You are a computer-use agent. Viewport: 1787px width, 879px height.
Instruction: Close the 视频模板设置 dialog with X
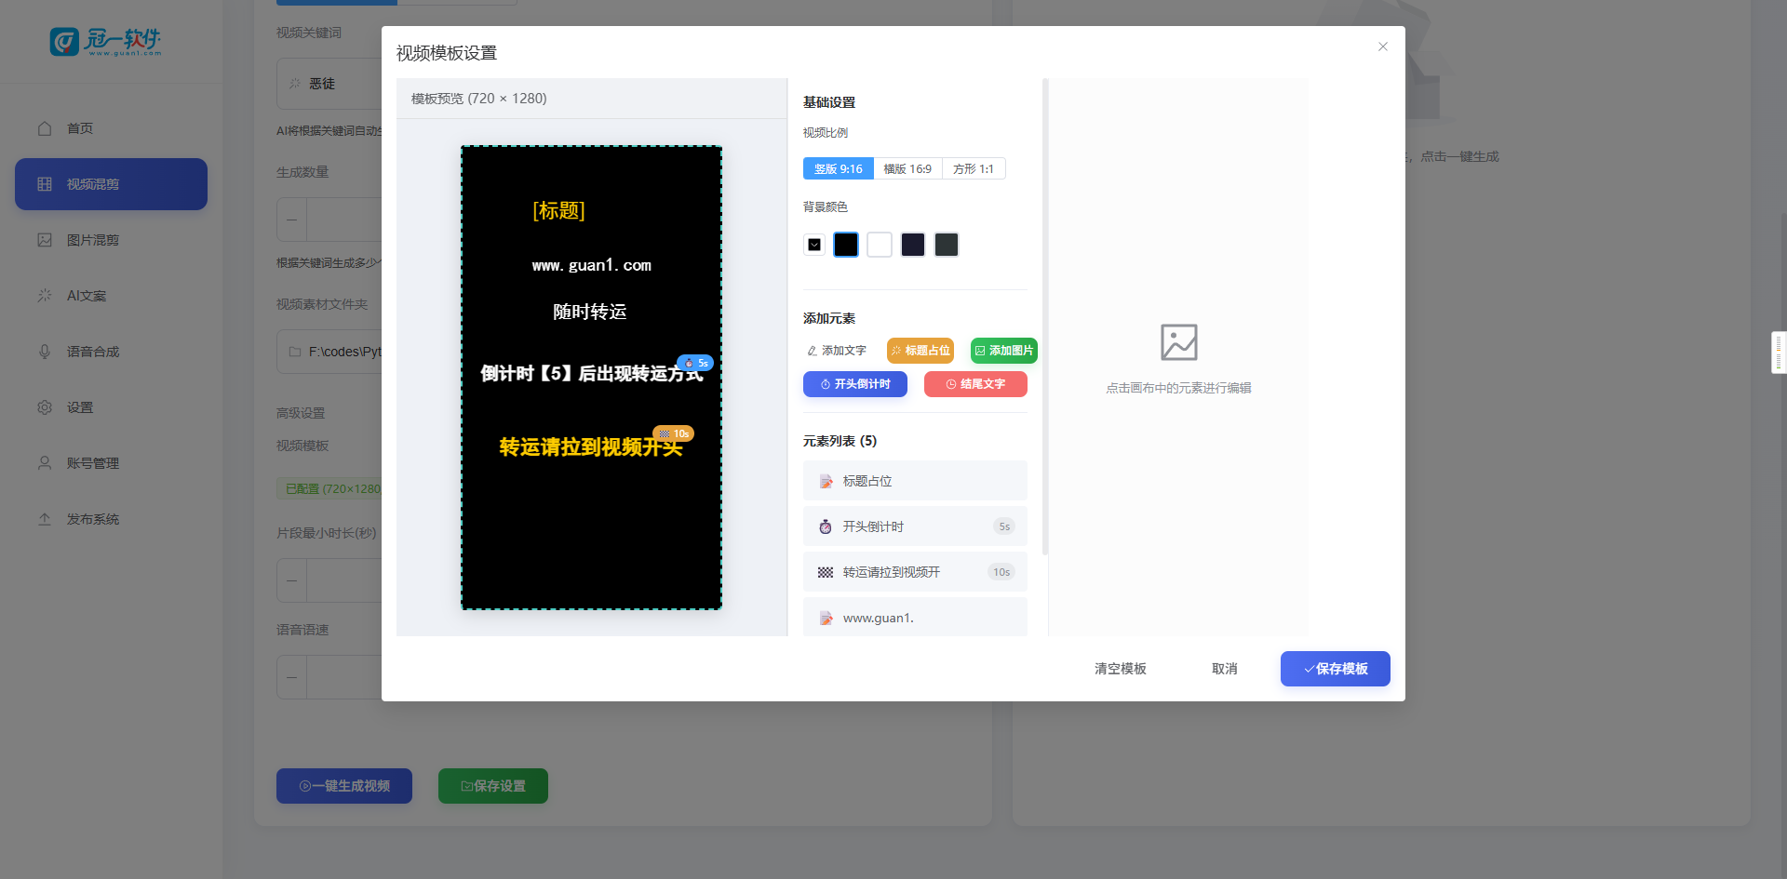pyautogui.click(x=1383, y=47)
